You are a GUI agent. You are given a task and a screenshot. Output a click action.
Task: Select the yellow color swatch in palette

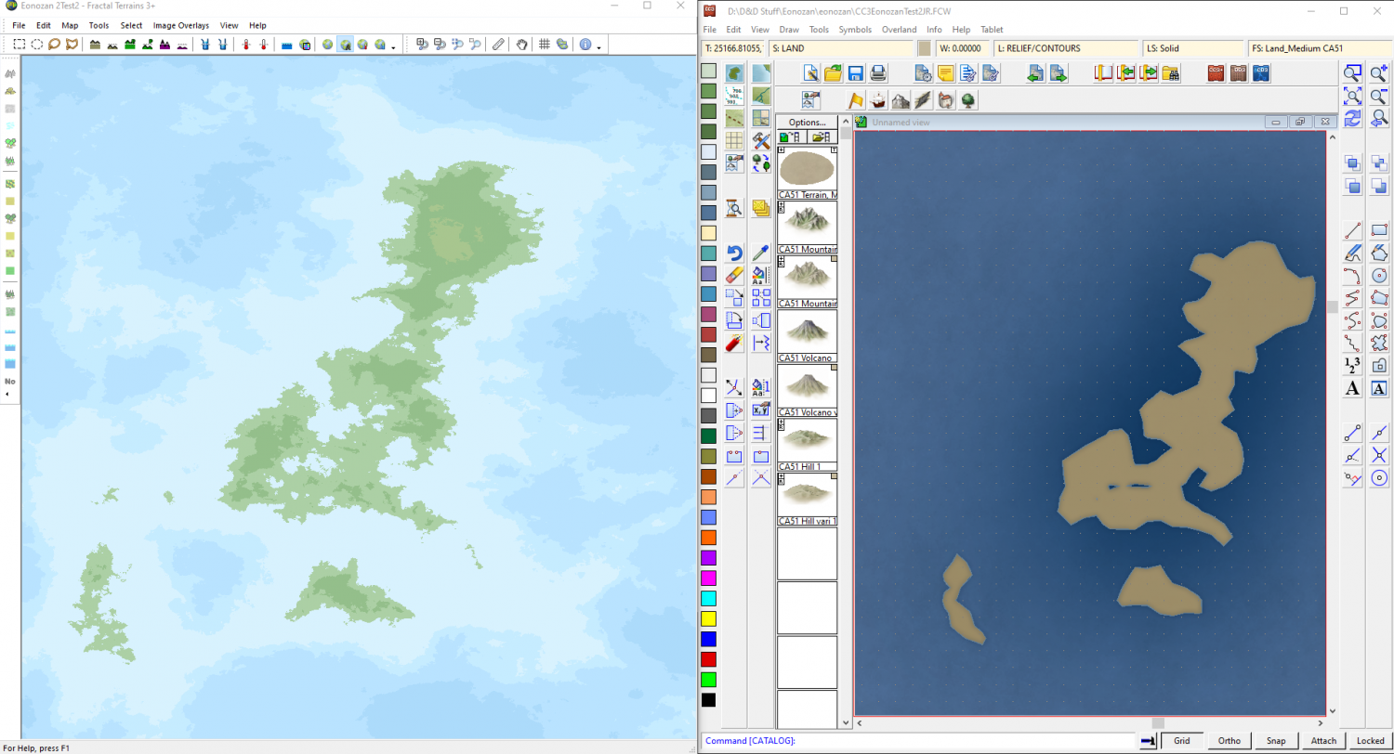(x=708, y=618)
